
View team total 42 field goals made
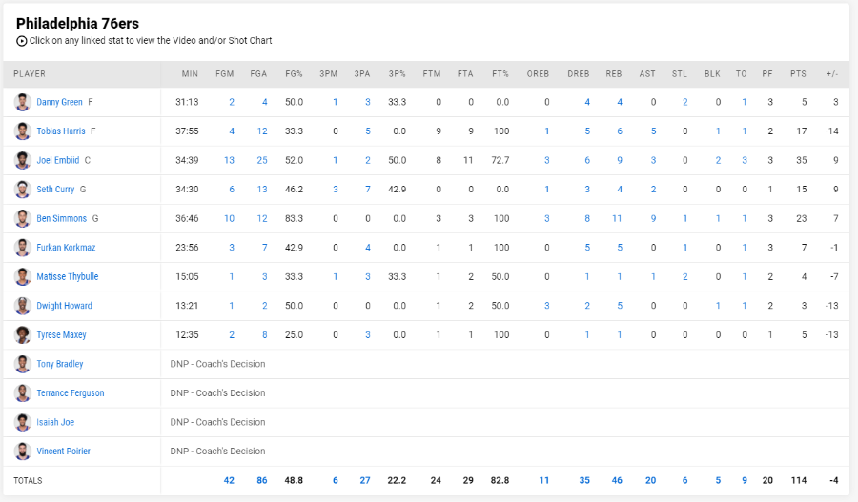tap(229, 480)
